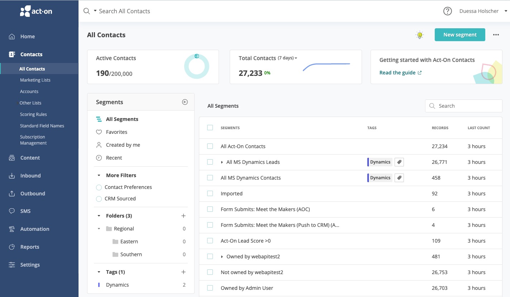
Task: Check the All Act-On Contacts checkbox
Action: coord(210,146)
